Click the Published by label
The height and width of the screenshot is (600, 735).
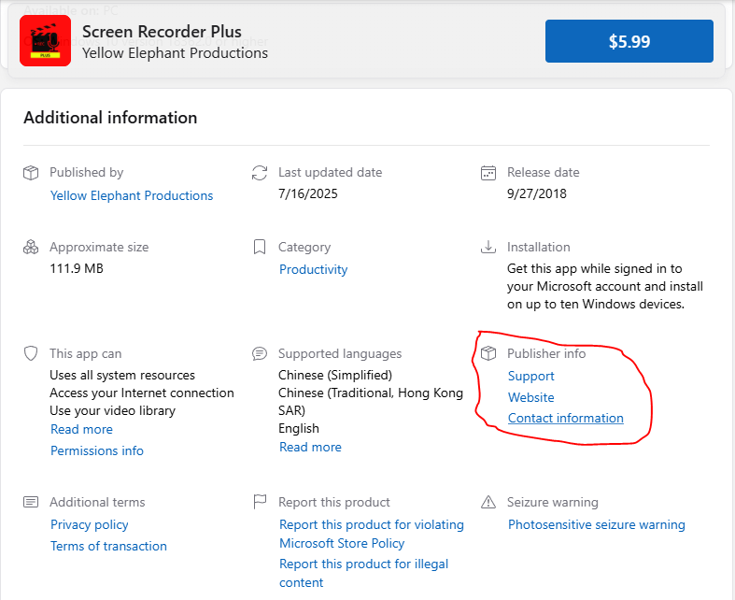coord(87,173)
